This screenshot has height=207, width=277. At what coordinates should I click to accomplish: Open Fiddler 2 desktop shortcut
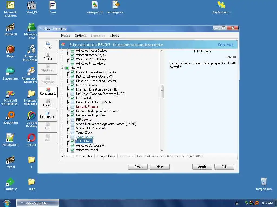11,184
